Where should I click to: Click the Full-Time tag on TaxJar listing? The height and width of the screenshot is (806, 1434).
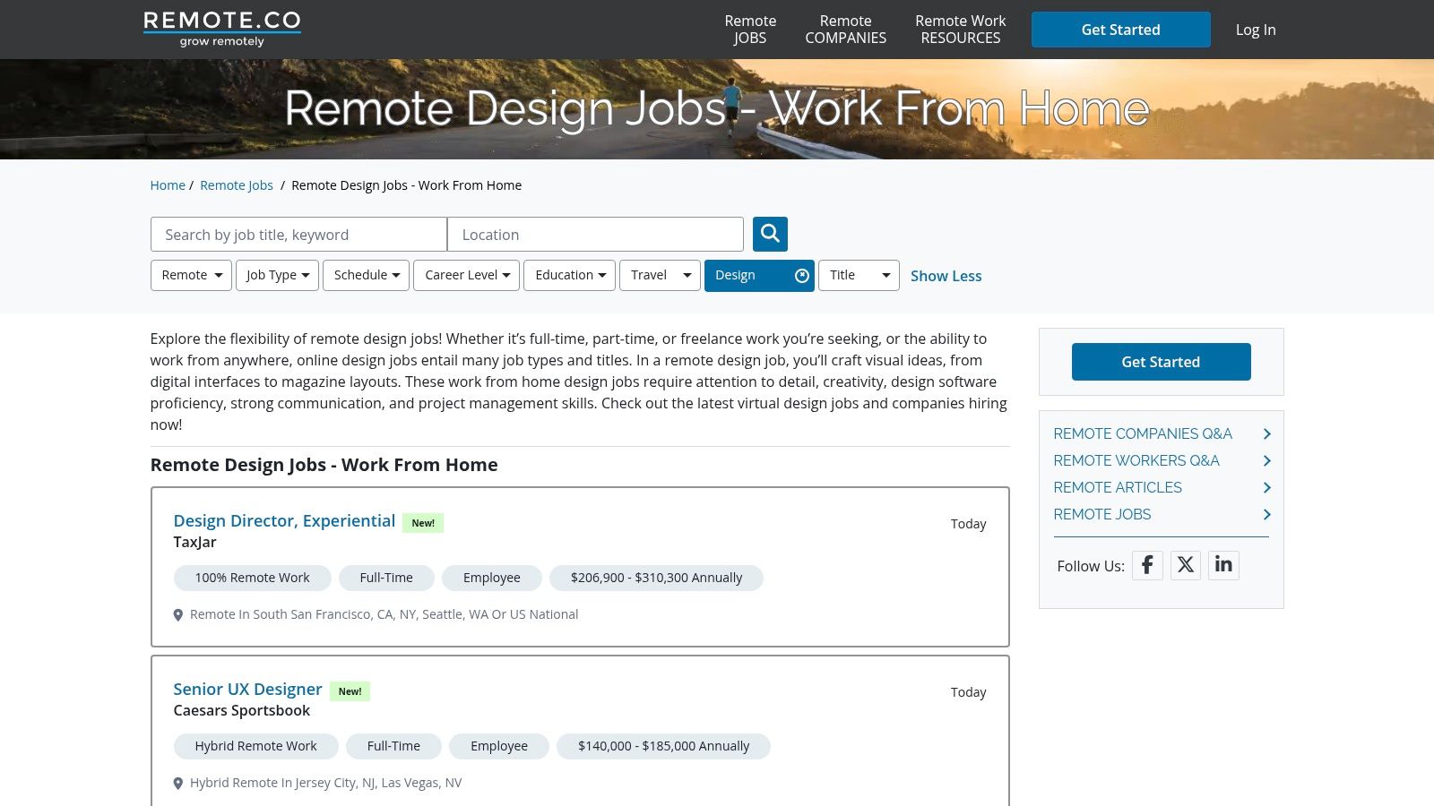[x=386, y=578]
